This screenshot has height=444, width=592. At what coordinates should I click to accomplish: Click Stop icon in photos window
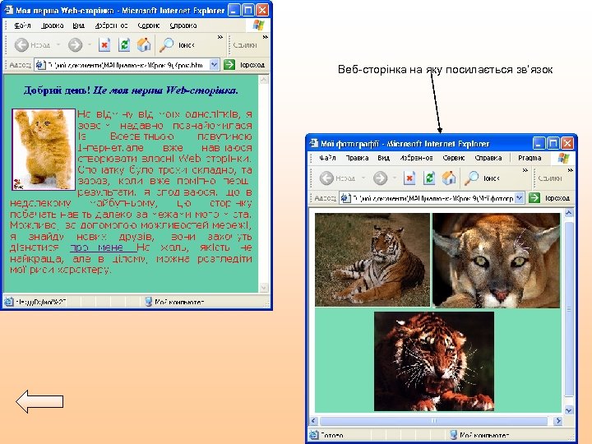[409, 178]
